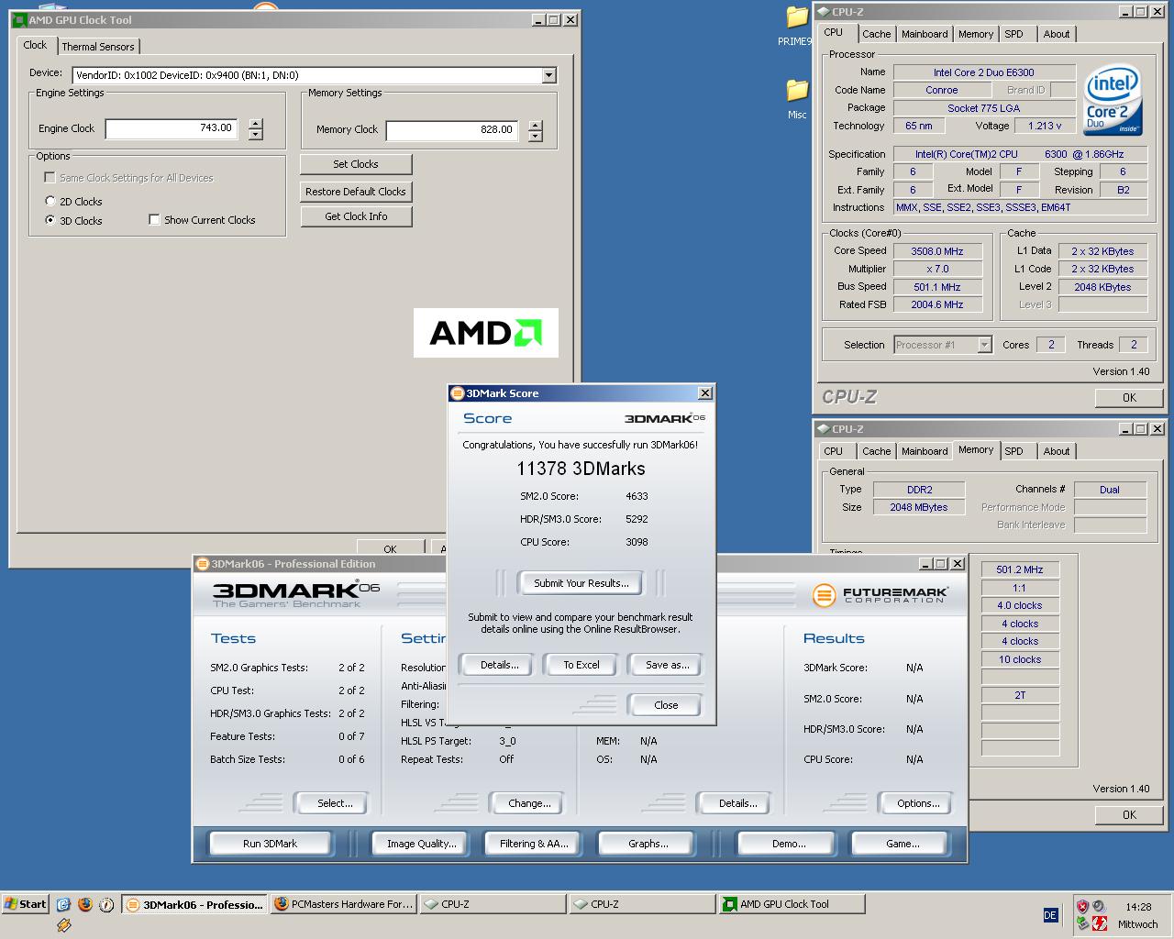Click the Run 3DMark button
The width and height of the screenshot is (1174, 939).
pyautogui.click(x=271, y=844)
